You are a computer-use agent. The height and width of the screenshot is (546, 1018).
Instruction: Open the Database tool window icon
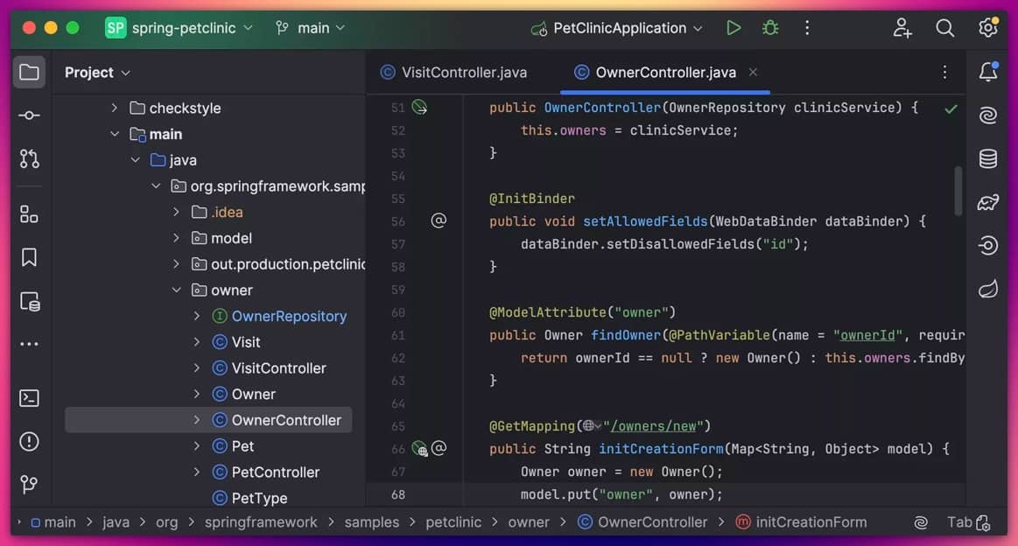coord(988,158)
